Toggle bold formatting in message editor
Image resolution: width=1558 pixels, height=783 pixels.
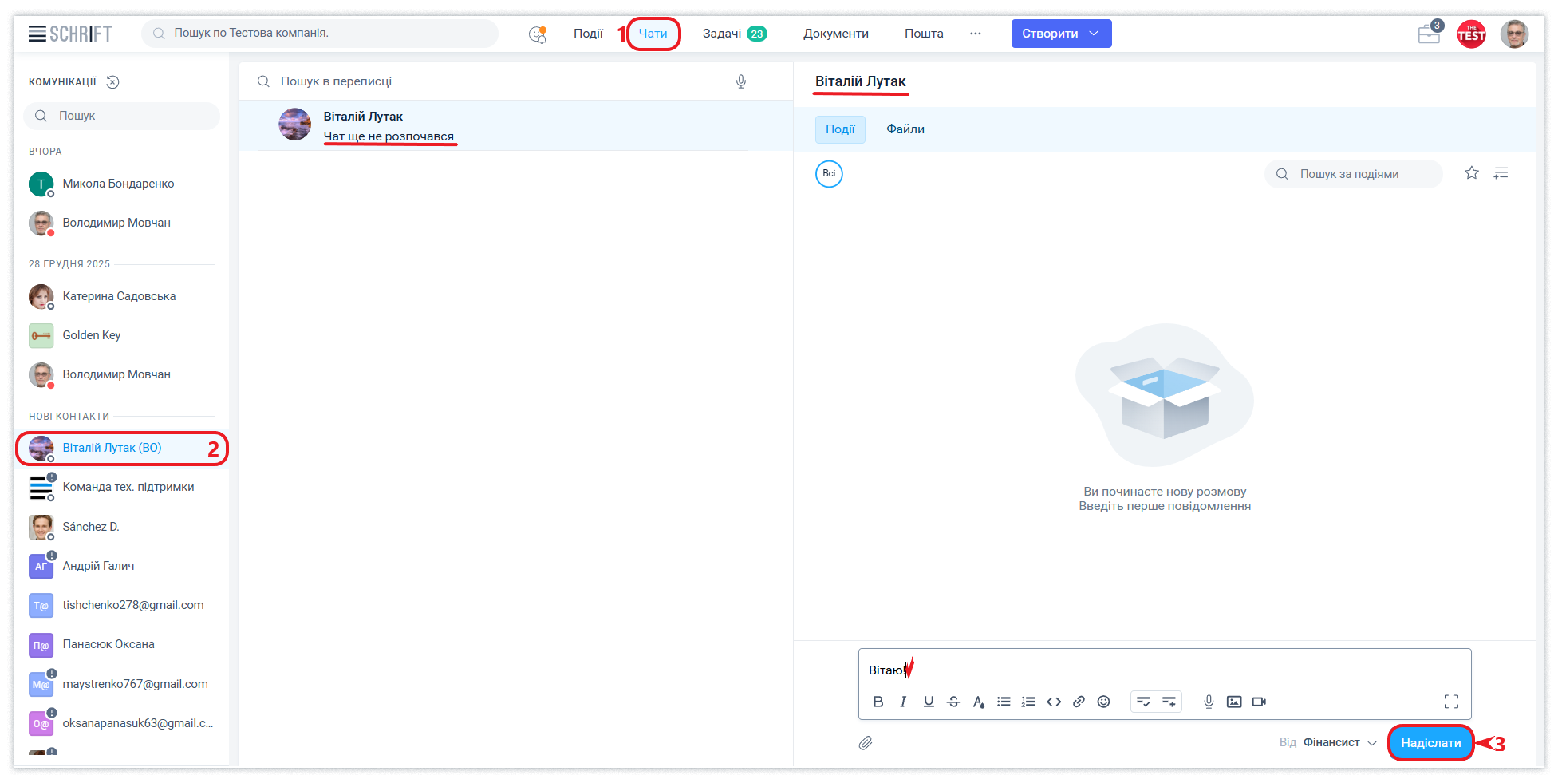point(878,702)
